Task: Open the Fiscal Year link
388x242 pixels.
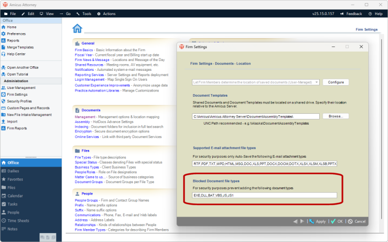Action: [x=83, y=55]
